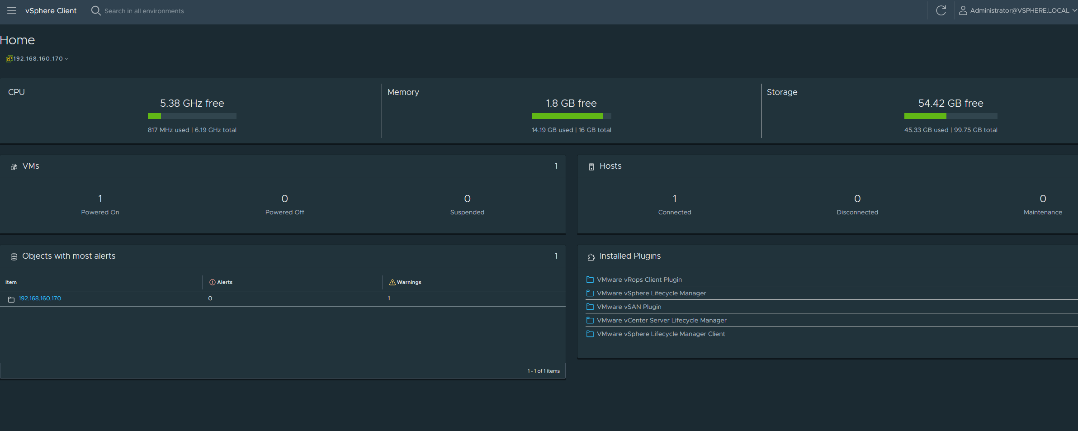The image size is (1078, 431).
Task: Click the folder icon beside 192.168.160.170 row
Action: pos(11,299)
